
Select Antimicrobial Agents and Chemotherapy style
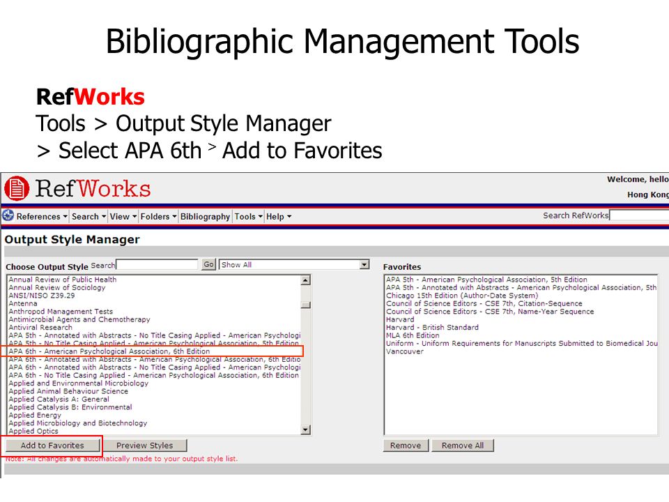(x=79, y=319)
